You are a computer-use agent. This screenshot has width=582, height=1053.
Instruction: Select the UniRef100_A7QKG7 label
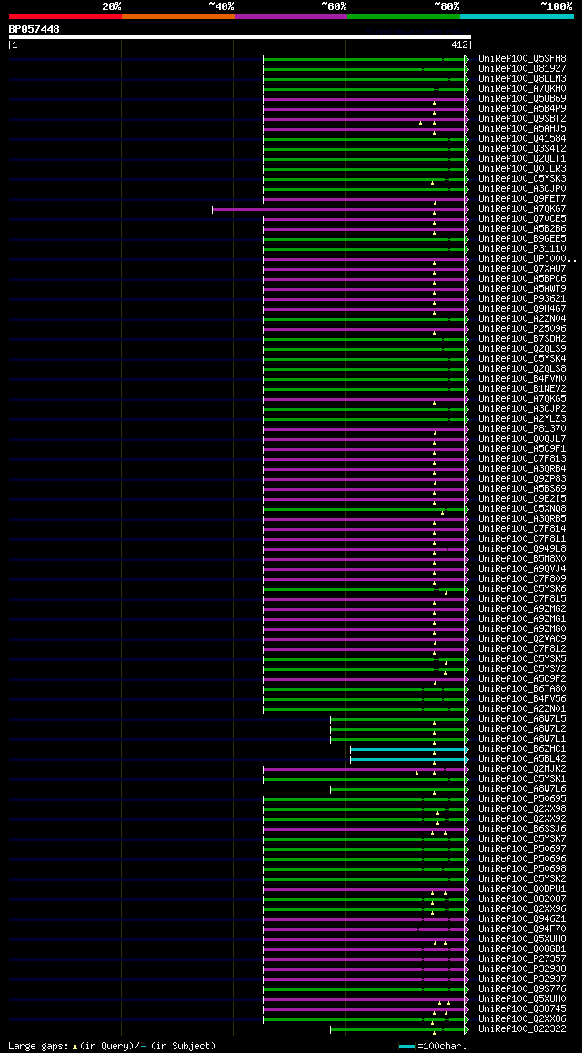coord(522,209)
